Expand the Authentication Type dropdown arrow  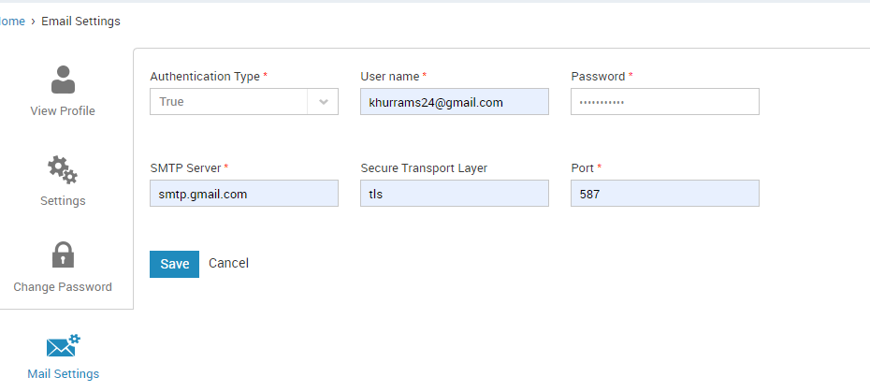pos(324,102)
